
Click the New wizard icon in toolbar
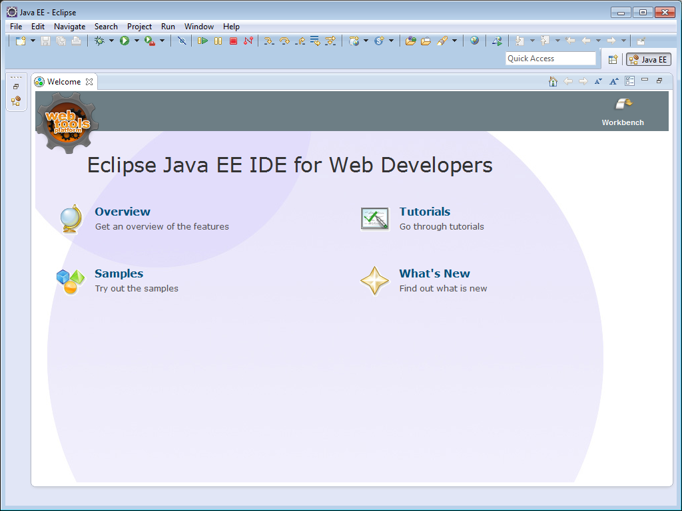(x=21, y=41)
